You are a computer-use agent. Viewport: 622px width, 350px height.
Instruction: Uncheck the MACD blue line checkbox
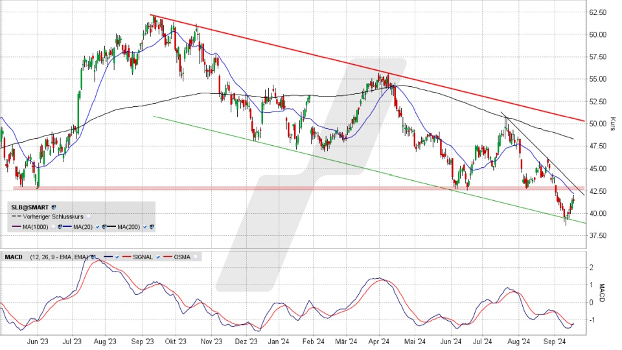coord(117,257)
